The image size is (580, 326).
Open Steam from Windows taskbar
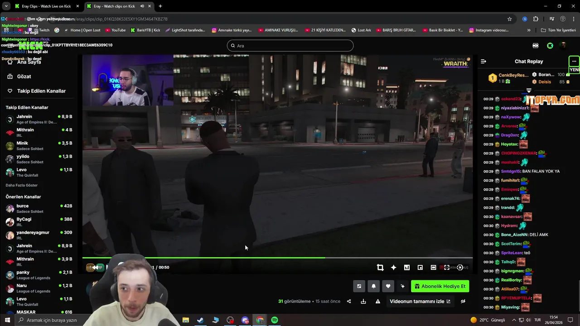click(200, 320)
